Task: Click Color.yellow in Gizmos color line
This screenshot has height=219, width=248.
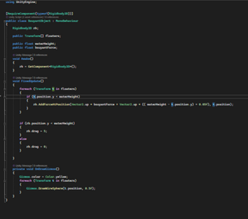Action: coord(56,177)
